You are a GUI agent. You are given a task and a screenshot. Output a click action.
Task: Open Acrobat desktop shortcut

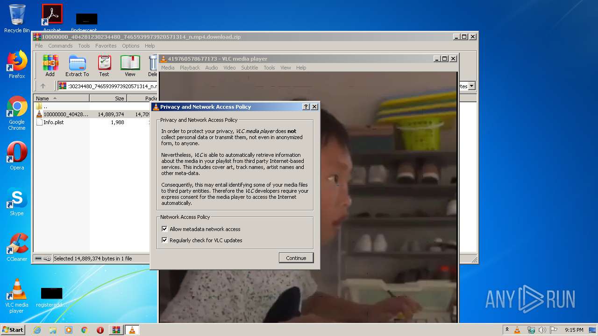tap(52, 19)
